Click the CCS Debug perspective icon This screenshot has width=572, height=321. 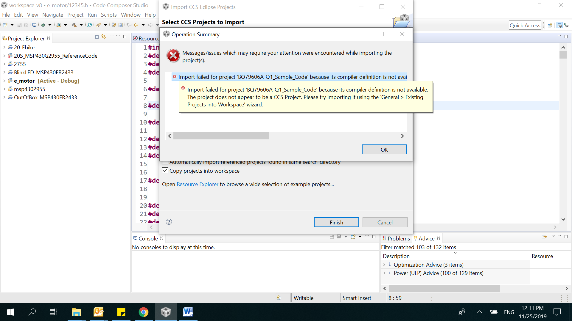pos(566,26)
